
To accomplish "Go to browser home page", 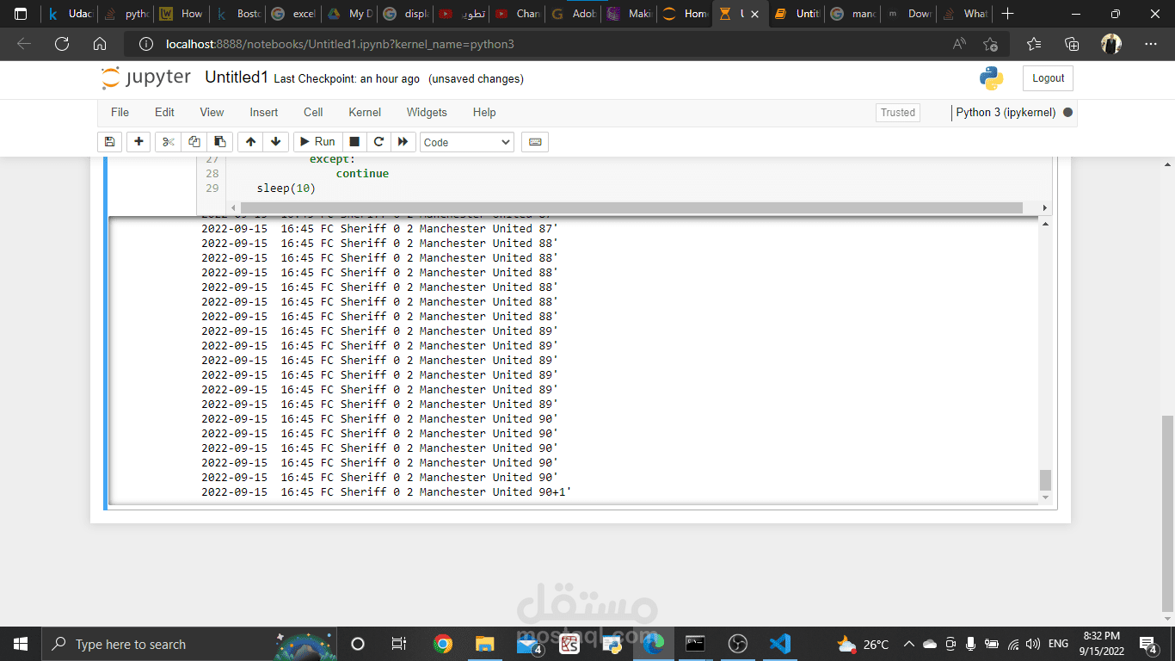I will click(100, 44).
